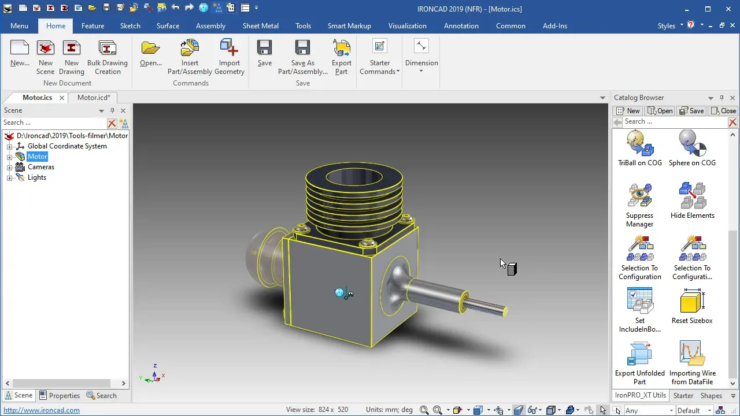Viewport: 740px width, 416px height.
Task: Open the Styles menu
Action: pos(670,26)
